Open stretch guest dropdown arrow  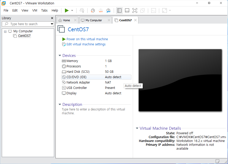(x=170, y=11)
